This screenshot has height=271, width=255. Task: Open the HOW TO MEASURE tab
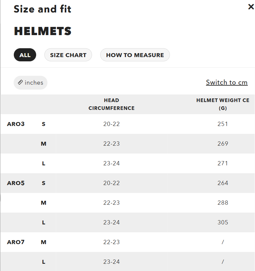pos(135,55)
